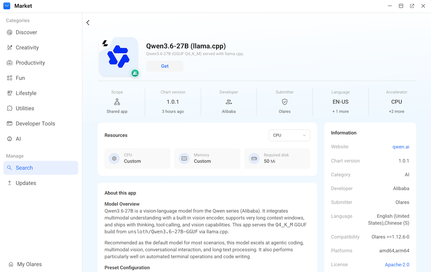The width and height of the screenshot is (431, 272).
Task: Click the AI brain icon
Action: pos(10,139)
